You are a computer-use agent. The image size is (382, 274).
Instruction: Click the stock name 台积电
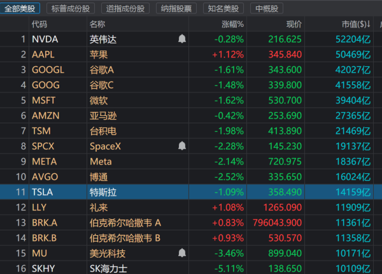pyautogui.click(x=103, y=131)
